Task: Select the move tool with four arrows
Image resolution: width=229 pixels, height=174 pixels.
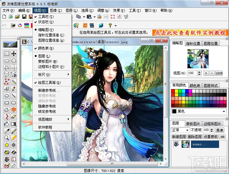Action: click(x=14, y=54)
